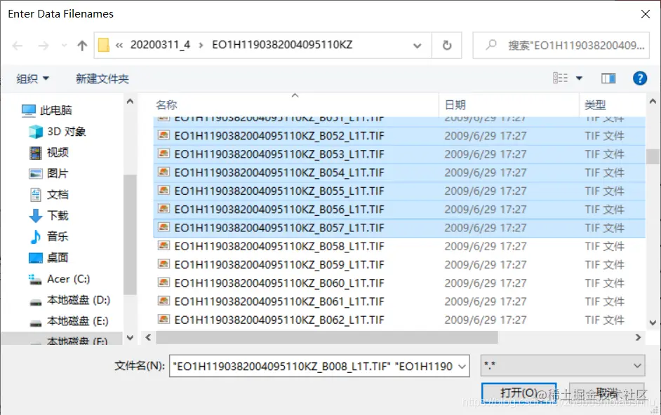
Task: Click into the 文件名 input field
Action: pos(314,366)
